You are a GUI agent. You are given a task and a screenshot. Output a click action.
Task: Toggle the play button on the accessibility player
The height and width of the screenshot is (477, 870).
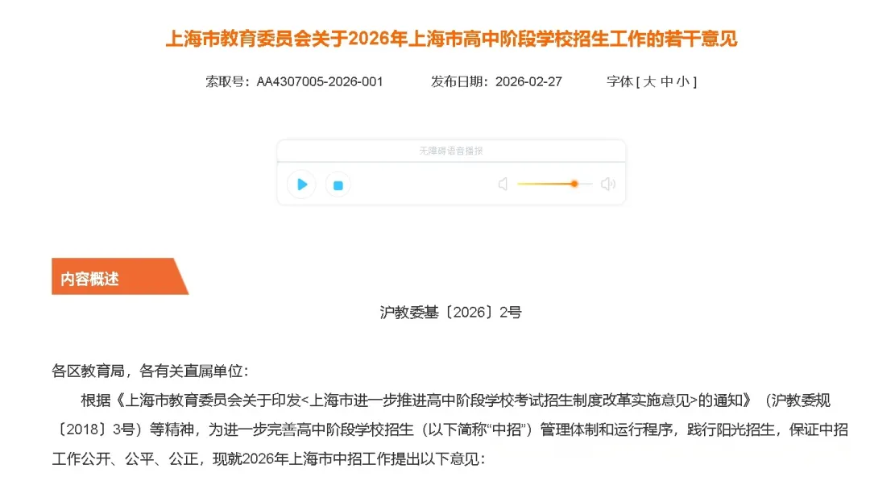[301, 183]
